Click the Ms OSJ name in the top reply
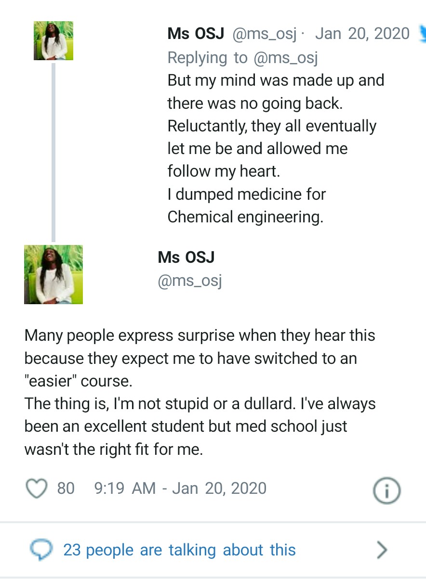 point(197,34)
